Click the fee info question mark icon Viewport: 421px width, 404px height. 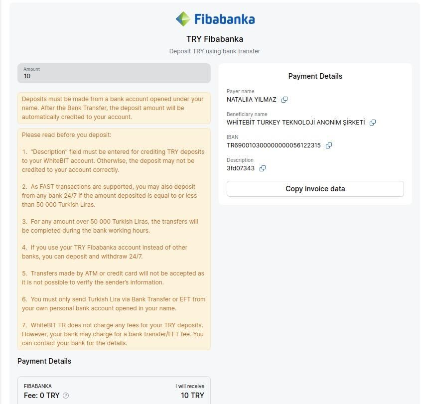[x=66, y=396]
